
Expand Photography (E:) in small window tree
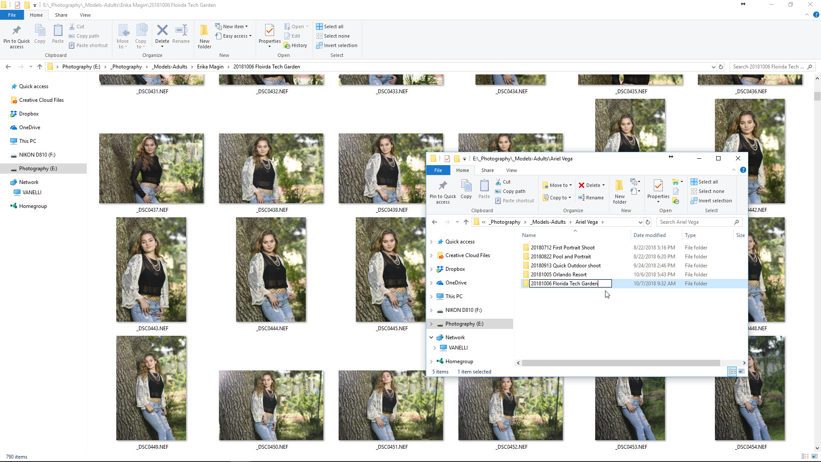point(431,324)
